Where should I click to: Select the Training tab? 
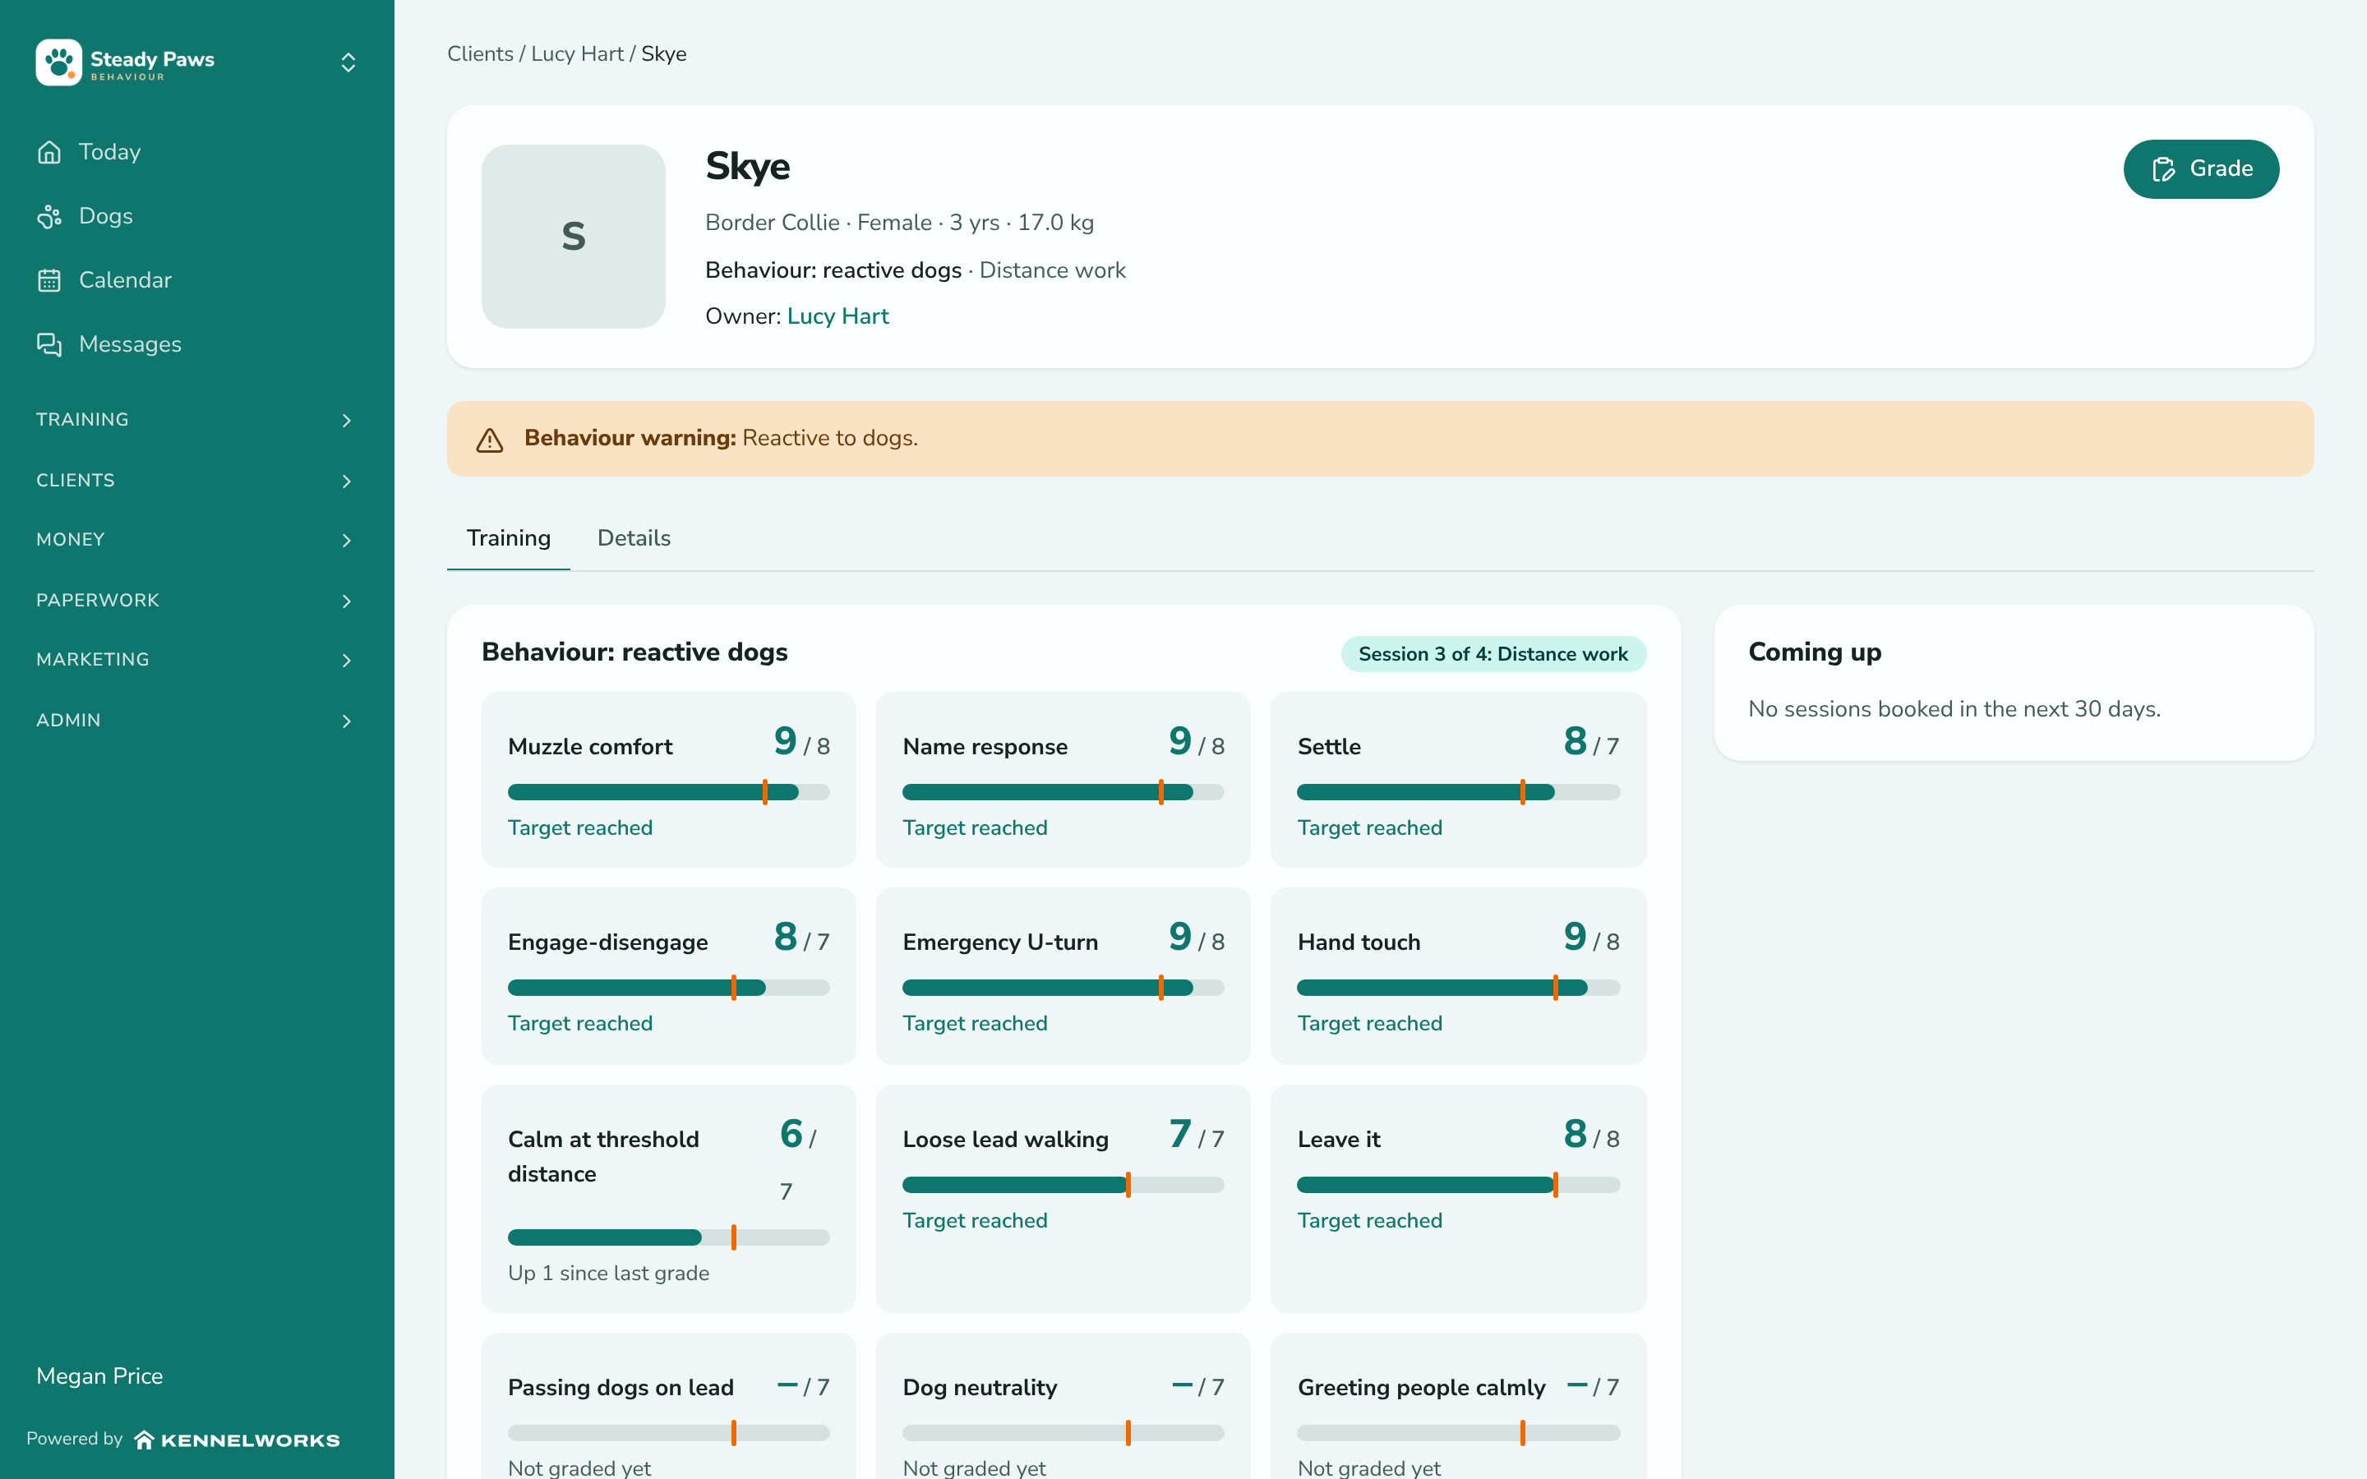[509, 538]
